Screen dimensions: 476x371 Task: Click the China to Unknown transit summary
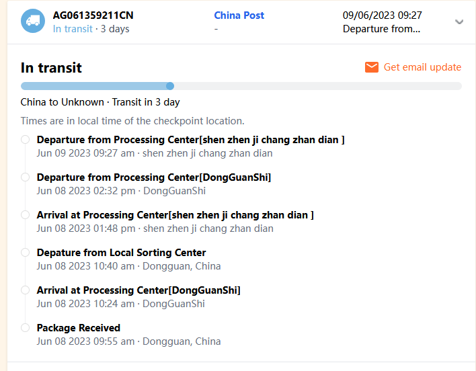[x=100, y=102]
